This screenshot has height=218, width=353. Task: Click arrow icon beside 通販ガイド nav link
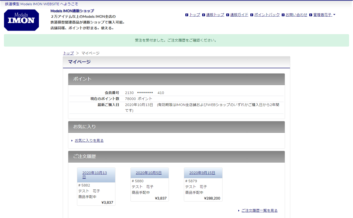point(228,15)
